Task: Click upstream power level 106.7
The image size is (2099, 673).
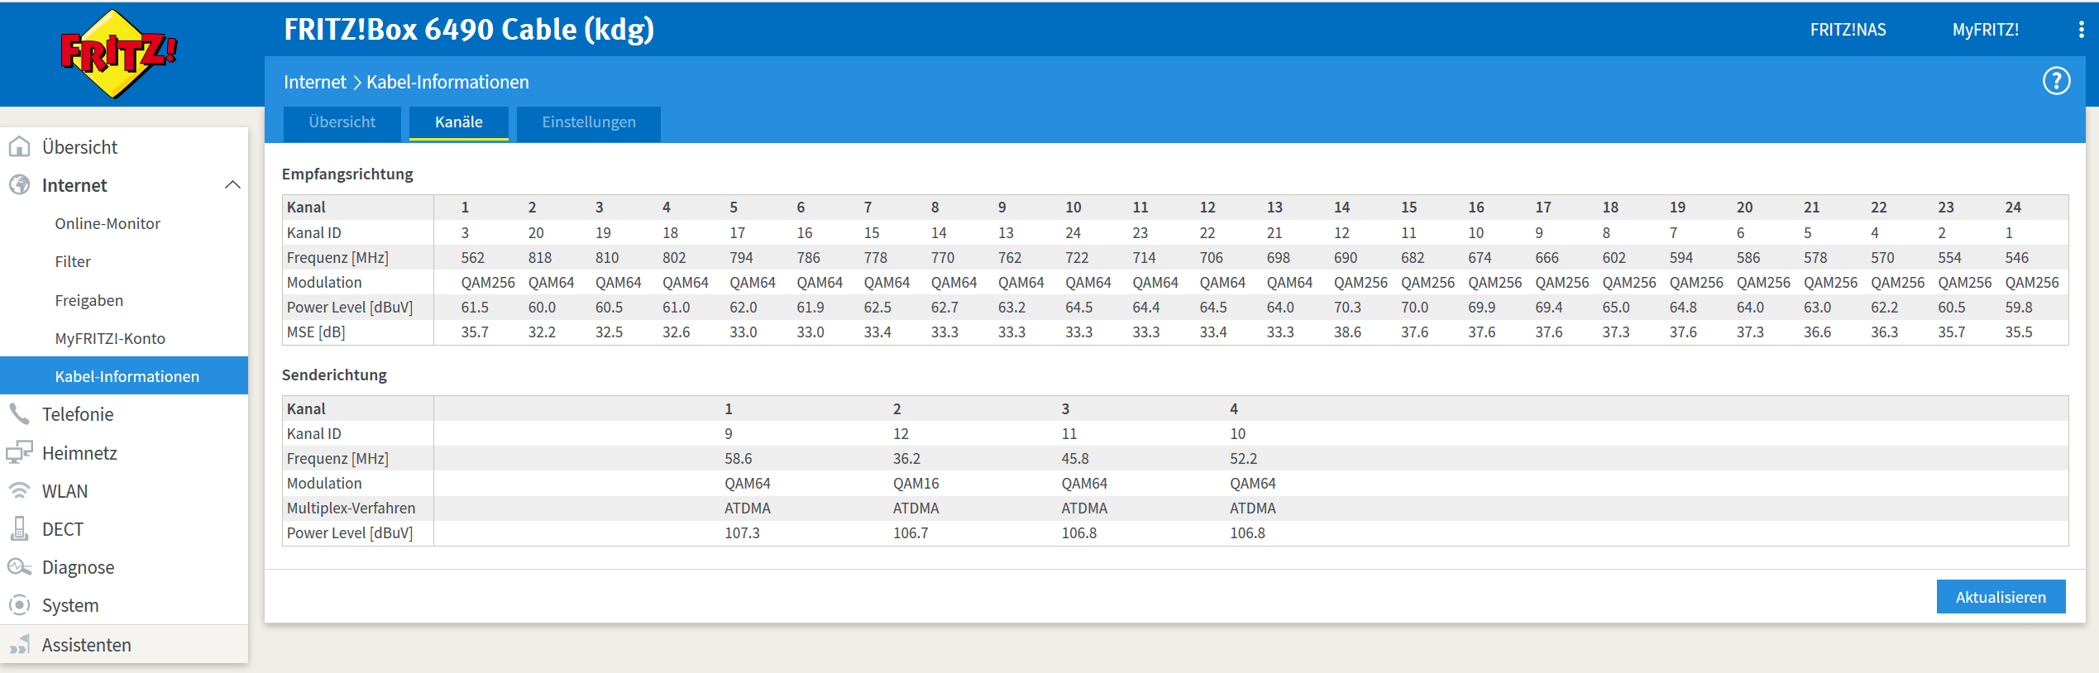Action: (911, 532)
